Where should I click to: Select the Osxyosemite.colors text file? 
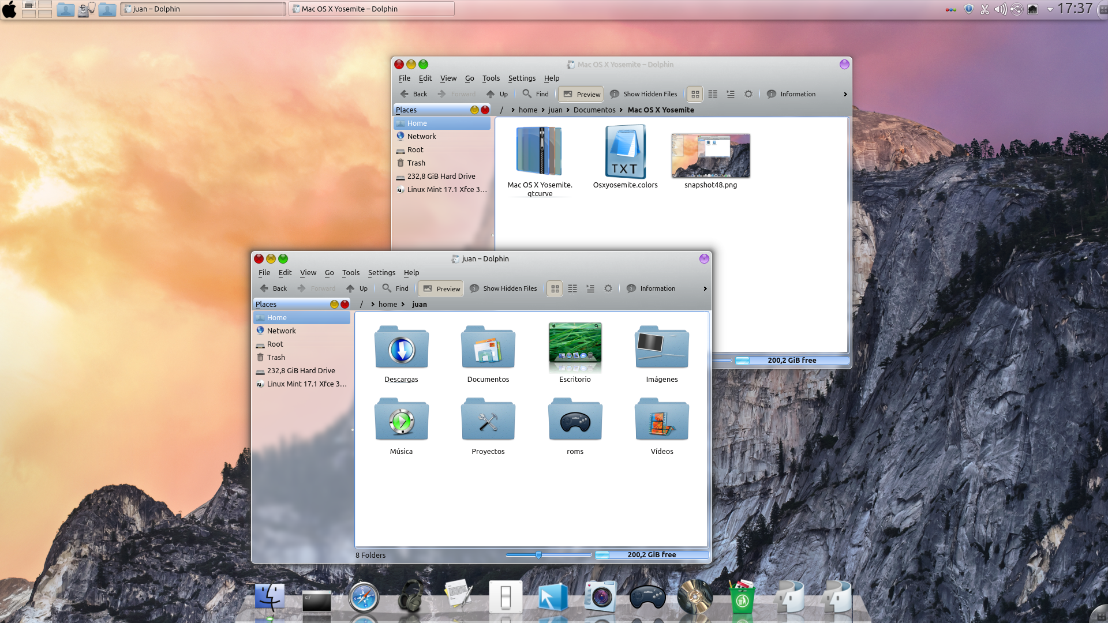pyautogui.click(x=626, y=152)
